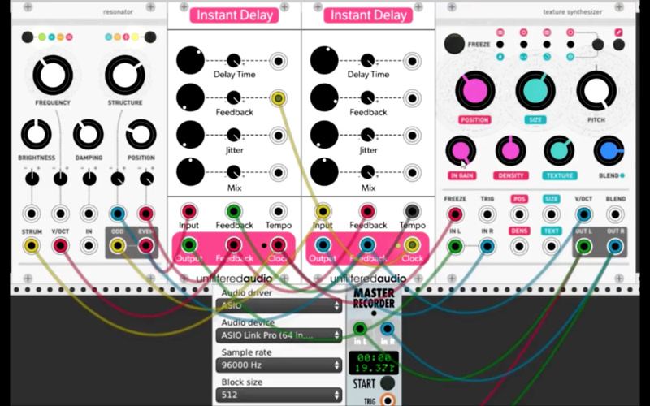This screenshot has height=406, width=650.
Task: Click the IN R jack on texture synthesizer
Action: pos(487,246)
